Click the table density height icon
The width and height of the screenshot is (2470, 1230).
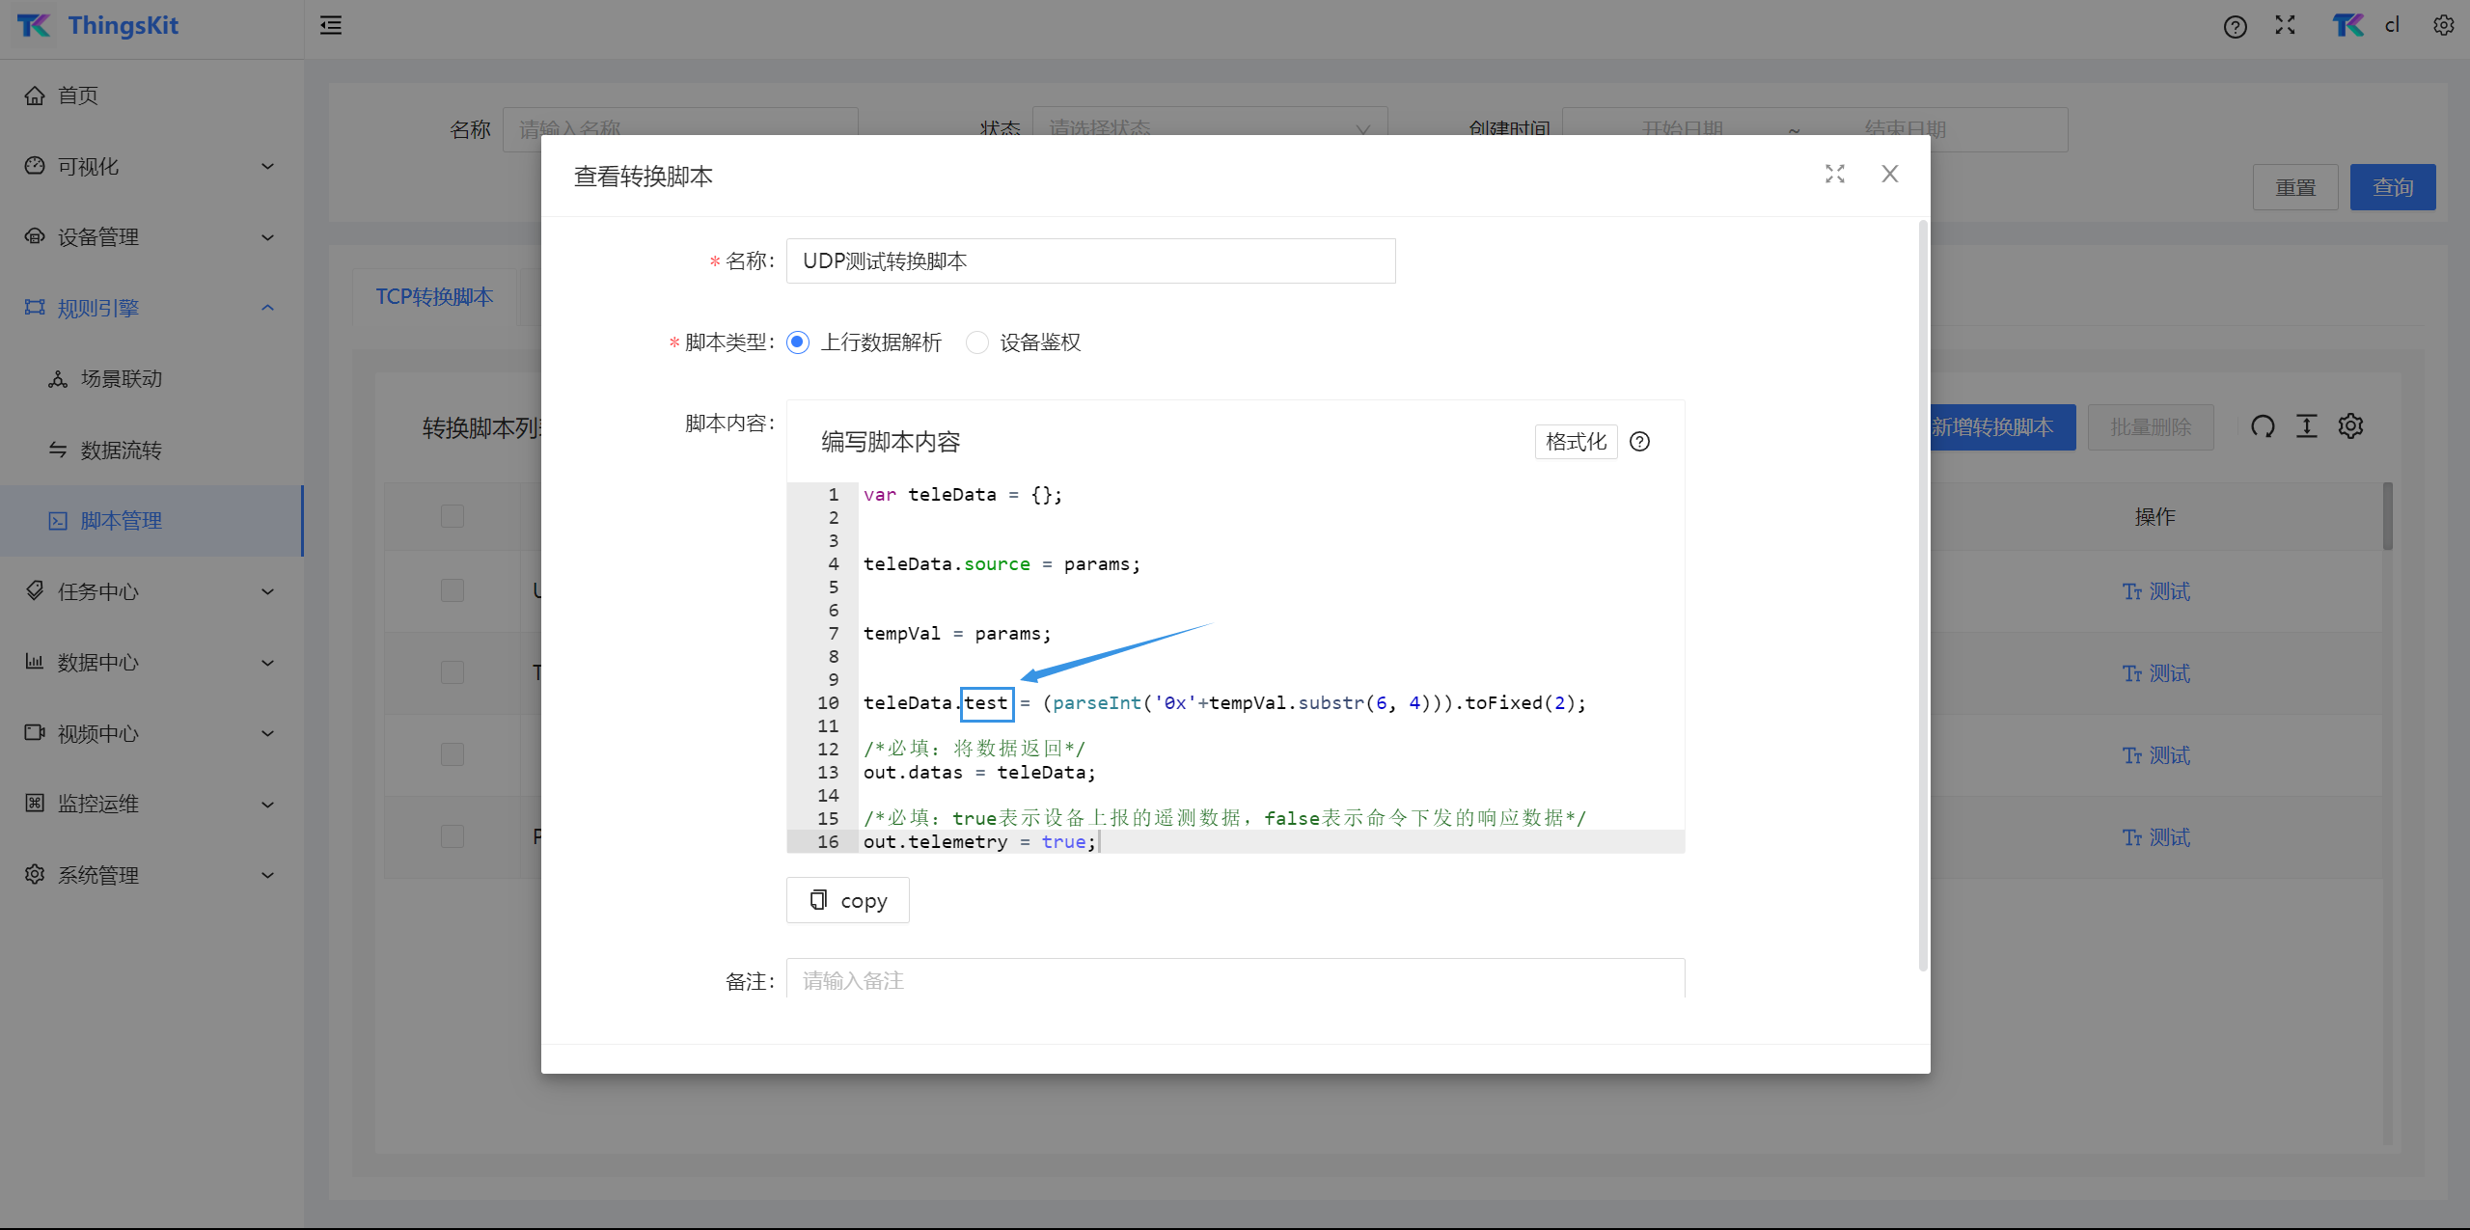2306,426
